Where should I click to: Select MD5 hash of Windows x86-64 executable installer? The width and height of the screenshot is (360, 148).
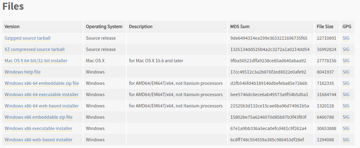tap(269, 94)
